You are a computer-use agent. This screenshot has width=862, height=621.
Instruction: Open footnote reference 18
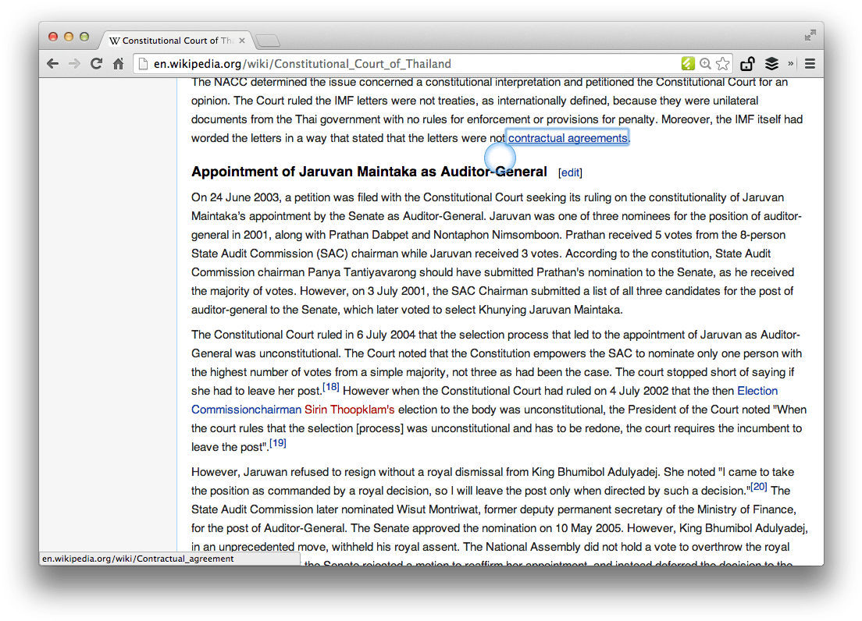[x=330, y=387]
